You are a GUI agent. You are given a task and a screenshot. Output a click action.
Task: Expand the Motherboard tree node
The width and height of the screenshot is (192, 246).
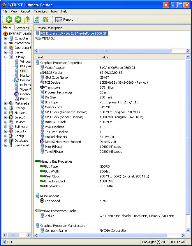coord(6,43)
